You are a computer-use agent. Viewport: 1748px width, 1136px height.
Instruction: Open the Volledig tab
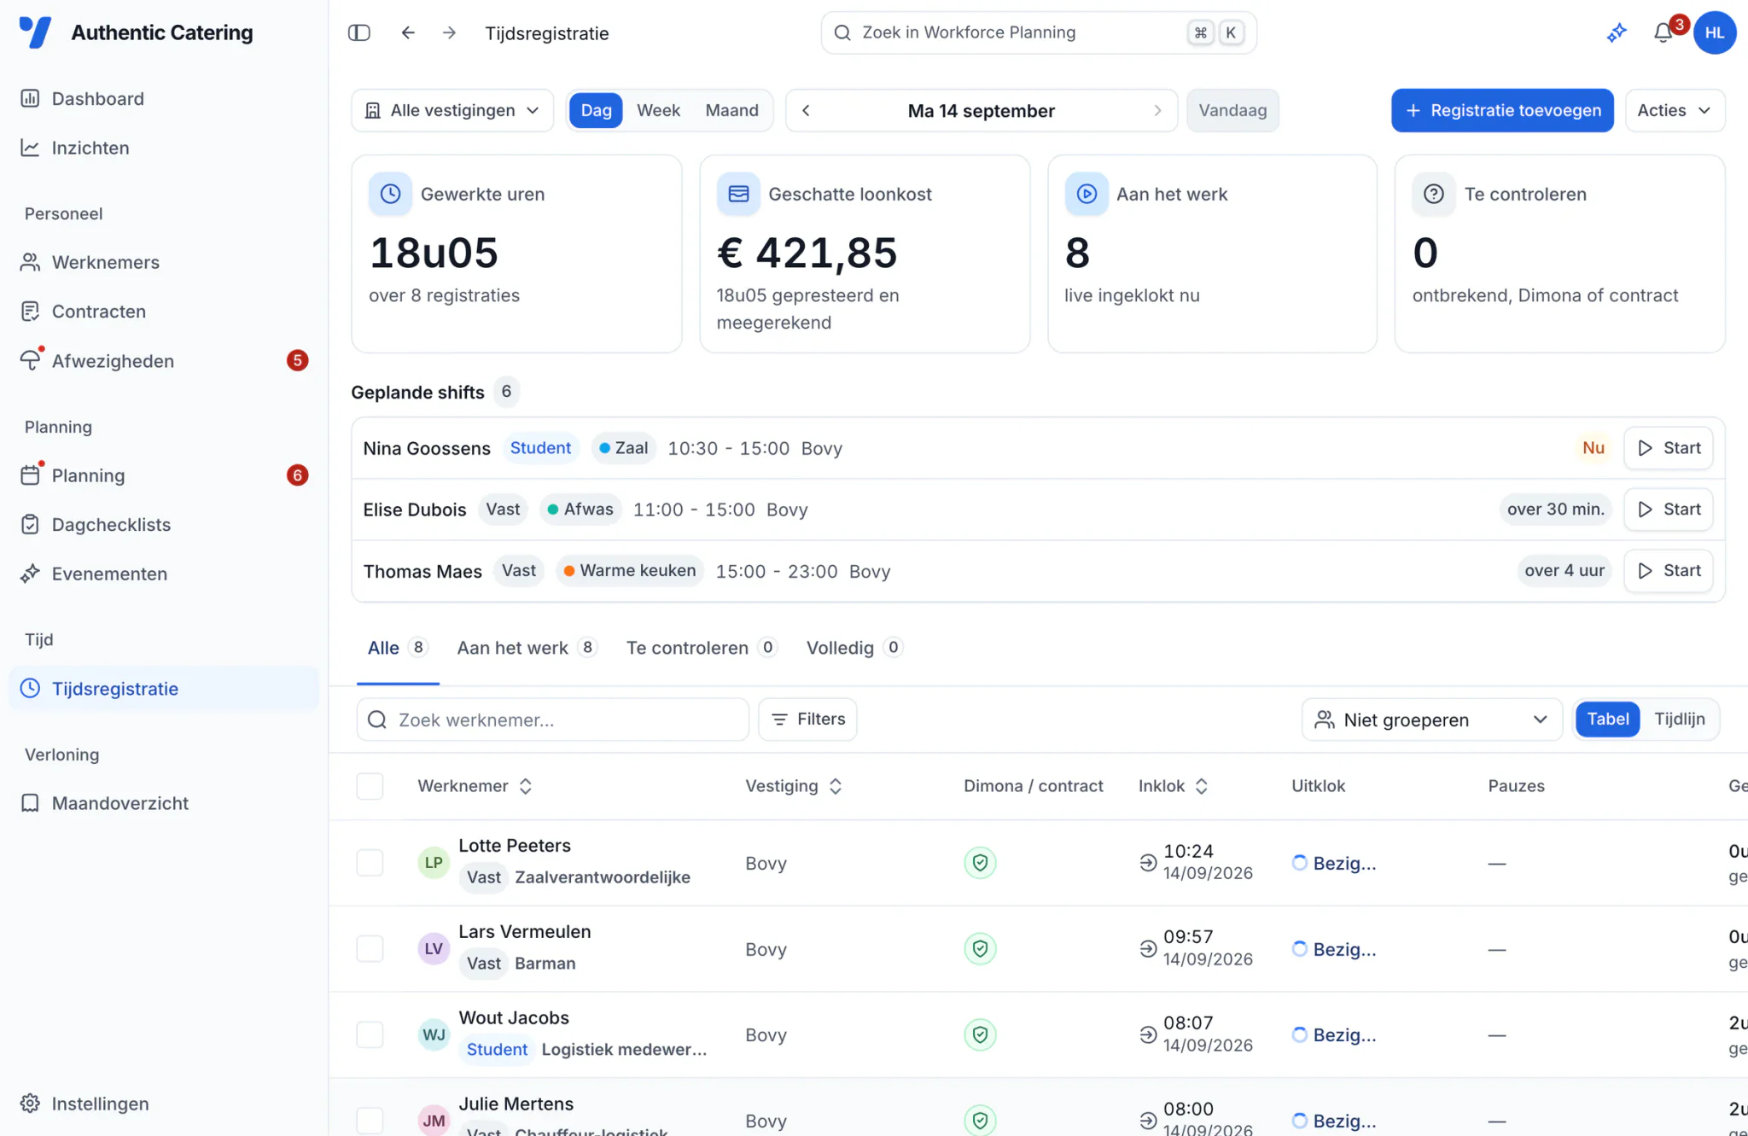click(x=854, y=648)
